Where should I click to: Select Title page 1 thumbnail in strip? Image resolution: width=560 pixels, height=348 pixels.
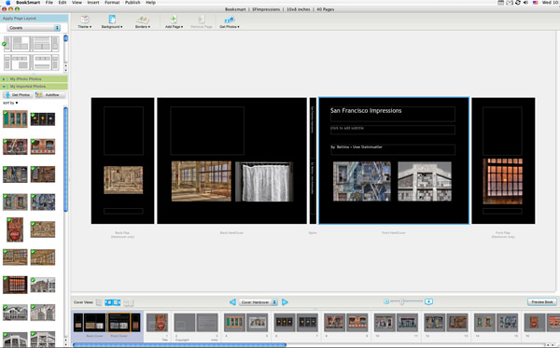[x=157, y=322]
